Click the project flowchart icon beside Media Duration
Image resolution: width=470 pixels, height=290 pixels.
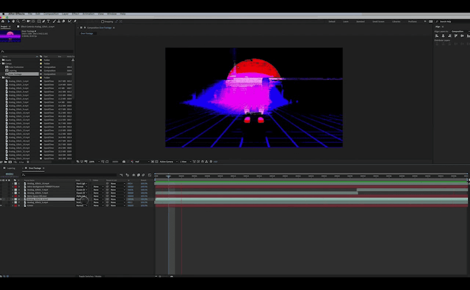coord(73,60)
